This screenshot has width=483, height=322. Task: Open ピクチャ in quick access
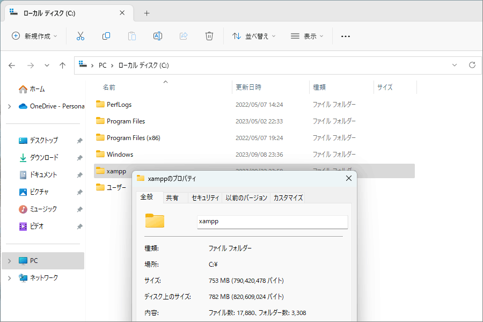point(34,192)
